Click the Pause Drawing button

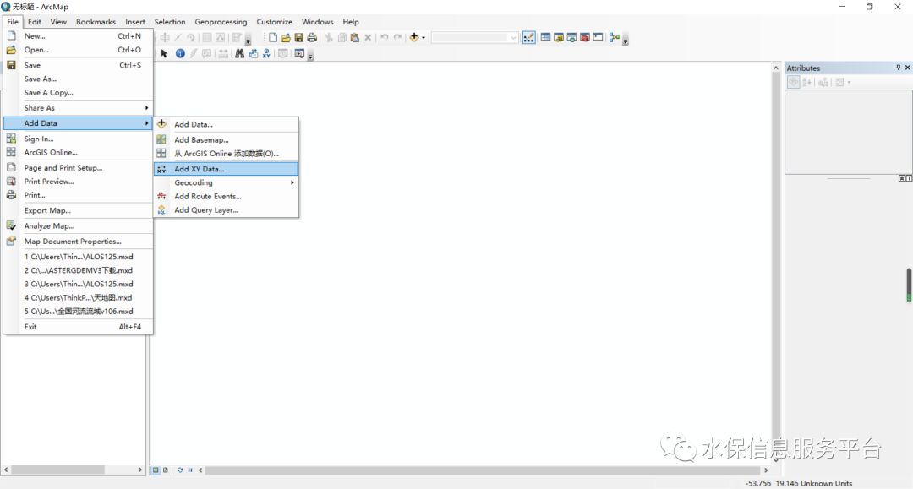pyautogui.click(x=190, y=470)
